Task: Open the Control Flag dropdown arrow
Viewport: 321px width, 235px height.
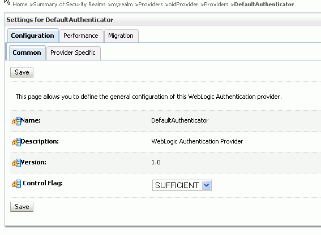Action: (206, 185)
